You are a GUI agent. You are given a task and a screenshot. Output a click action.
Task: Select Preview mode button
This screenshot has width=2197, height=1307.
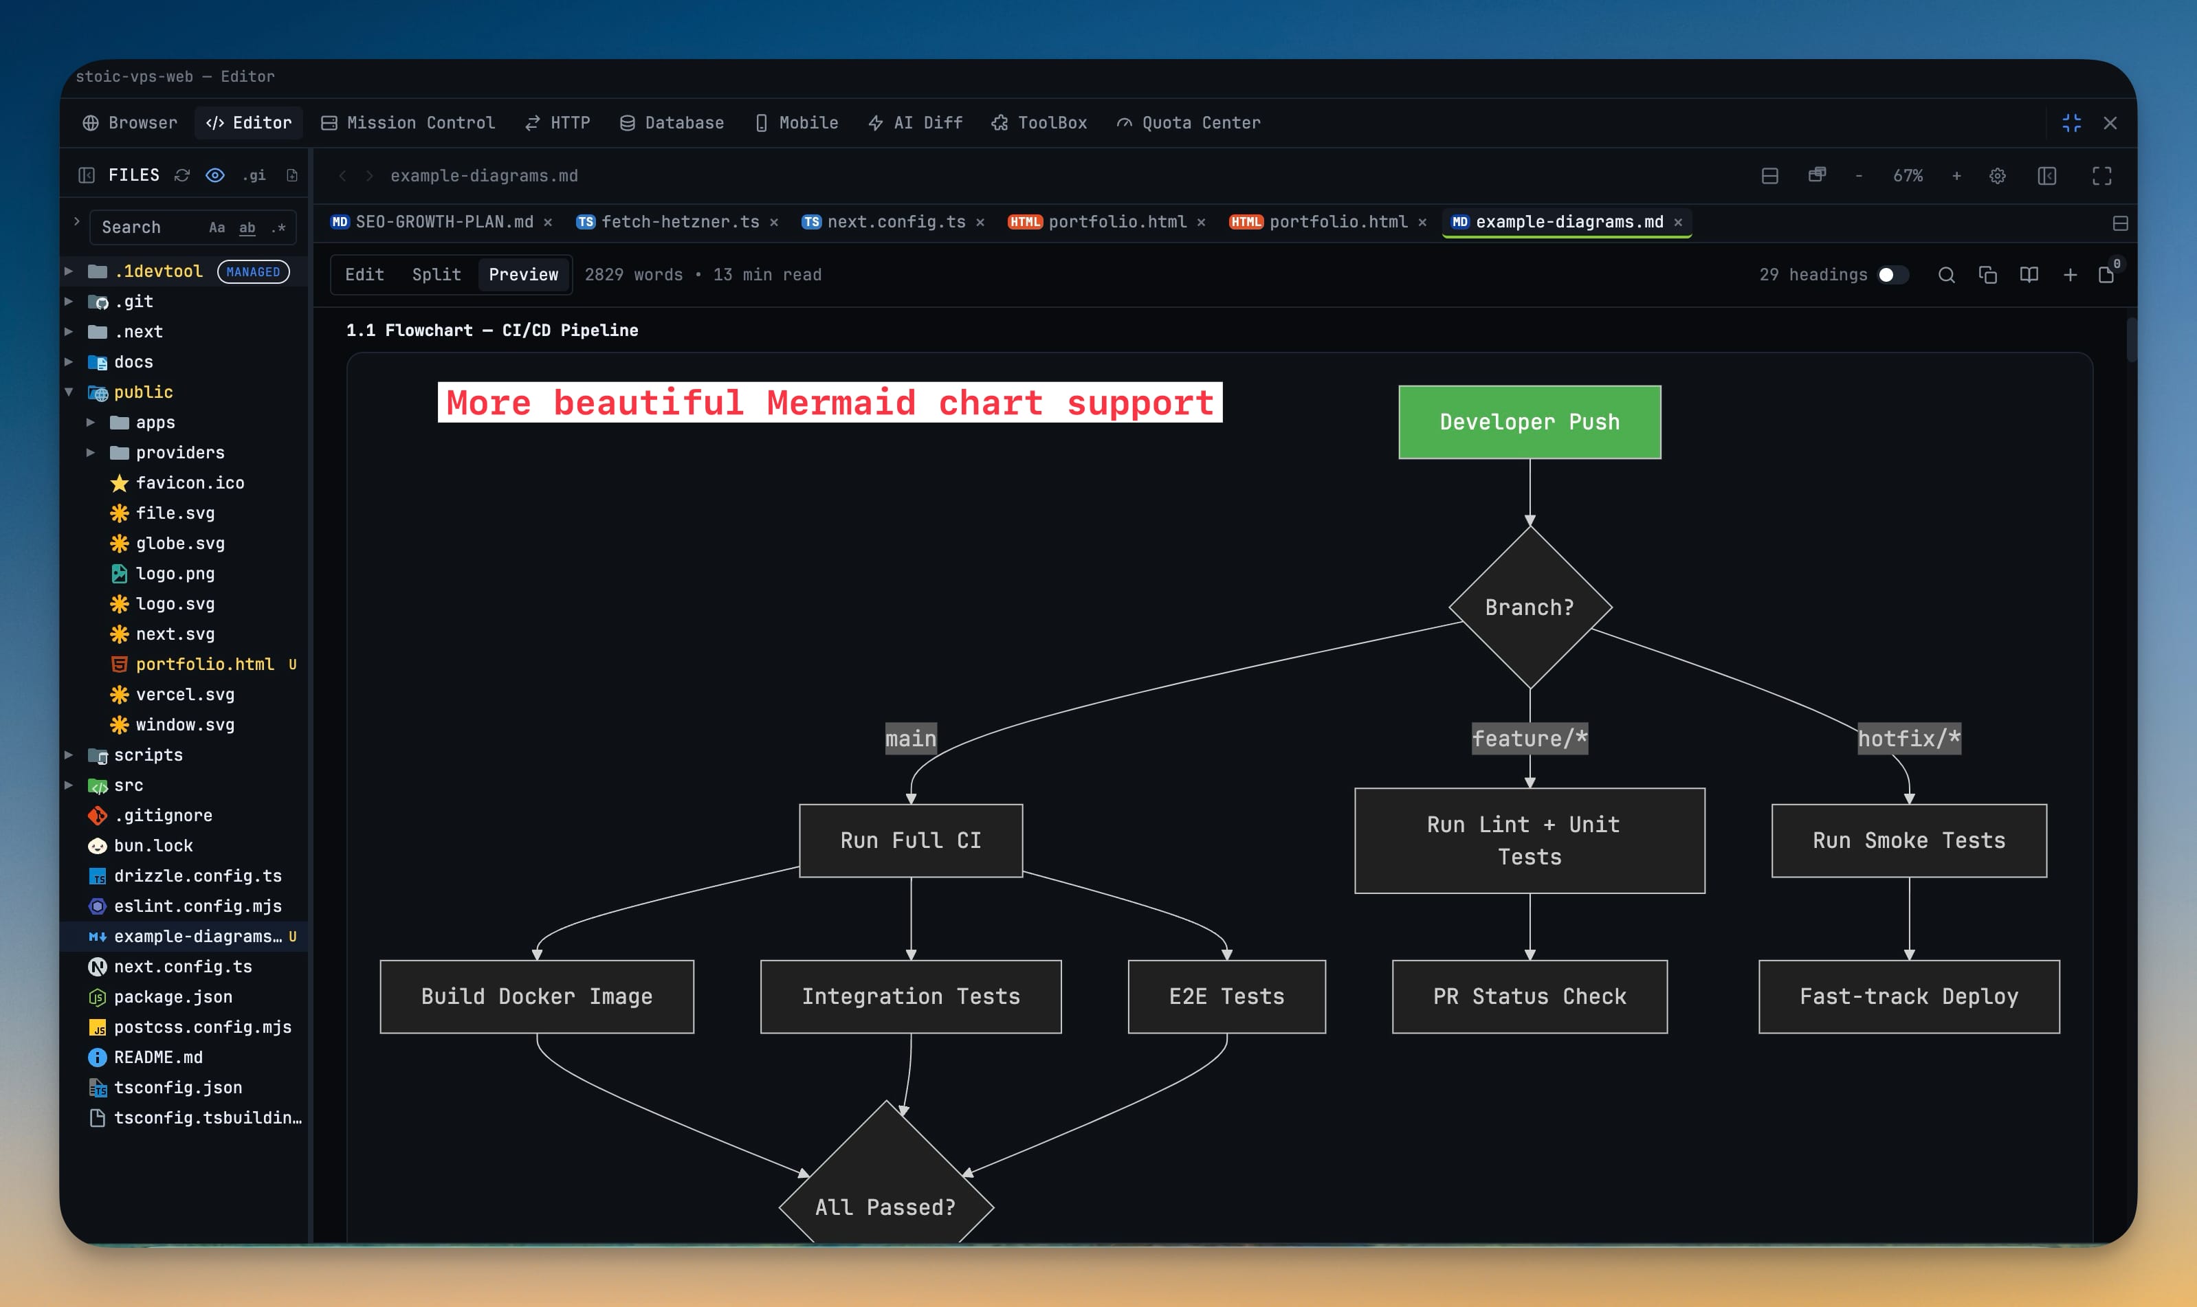point(523,275)
